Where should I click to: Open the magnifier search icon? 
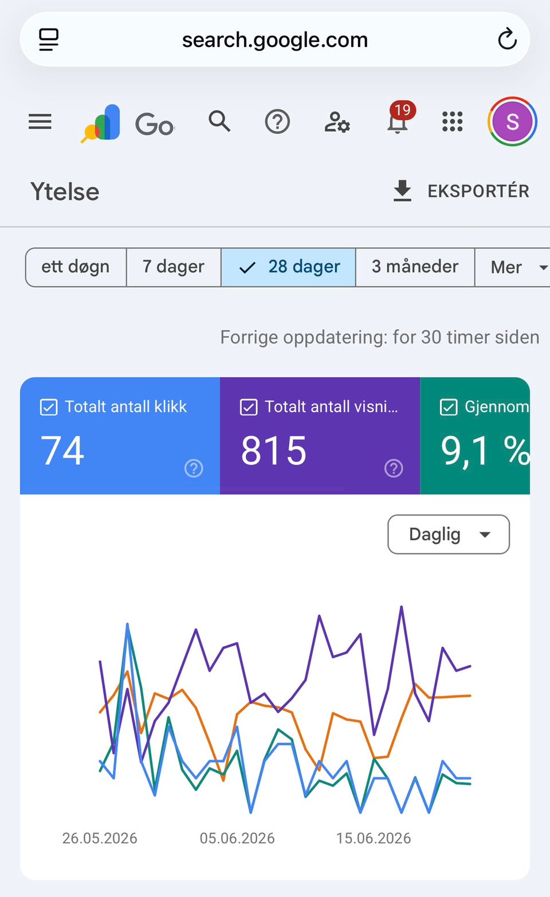(x=219, y=121)
